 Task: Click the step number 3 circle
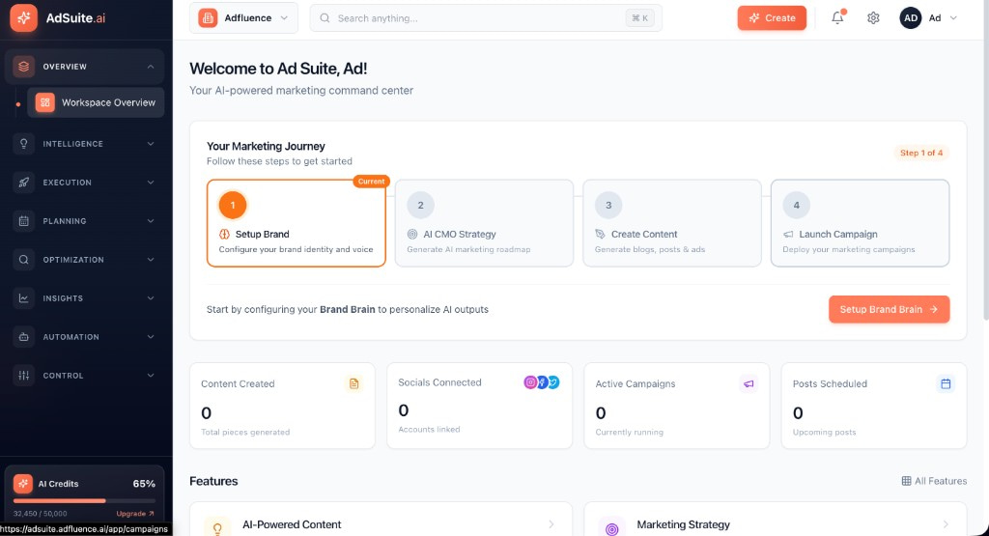(x=608, y=205)
